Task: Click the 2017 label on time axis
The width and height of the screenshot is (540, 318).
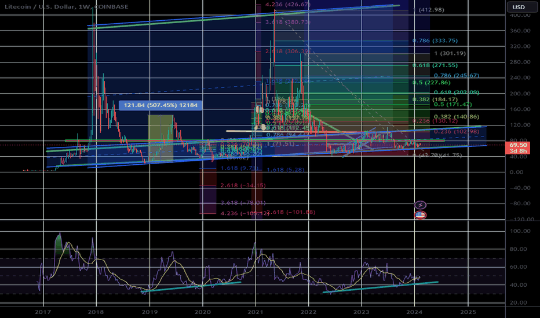Action: (43, 312)
